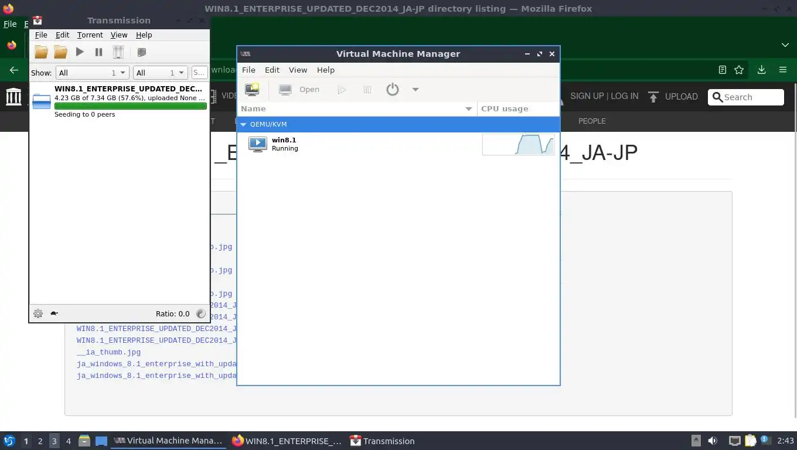Click the win8.1 CPU usage graph
Screen dimensions: 797x450
518,144
